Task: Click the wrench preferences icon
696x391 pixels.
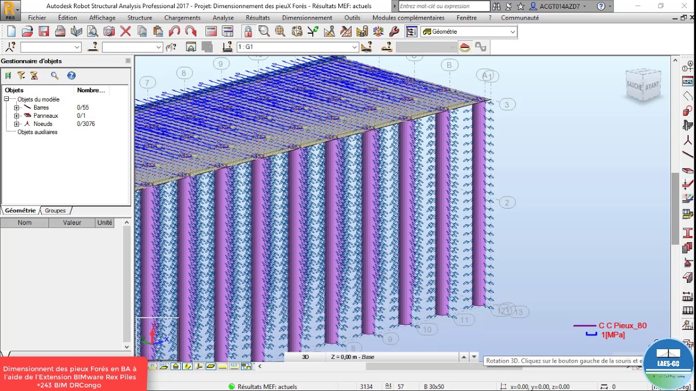Action: (395, 31)
